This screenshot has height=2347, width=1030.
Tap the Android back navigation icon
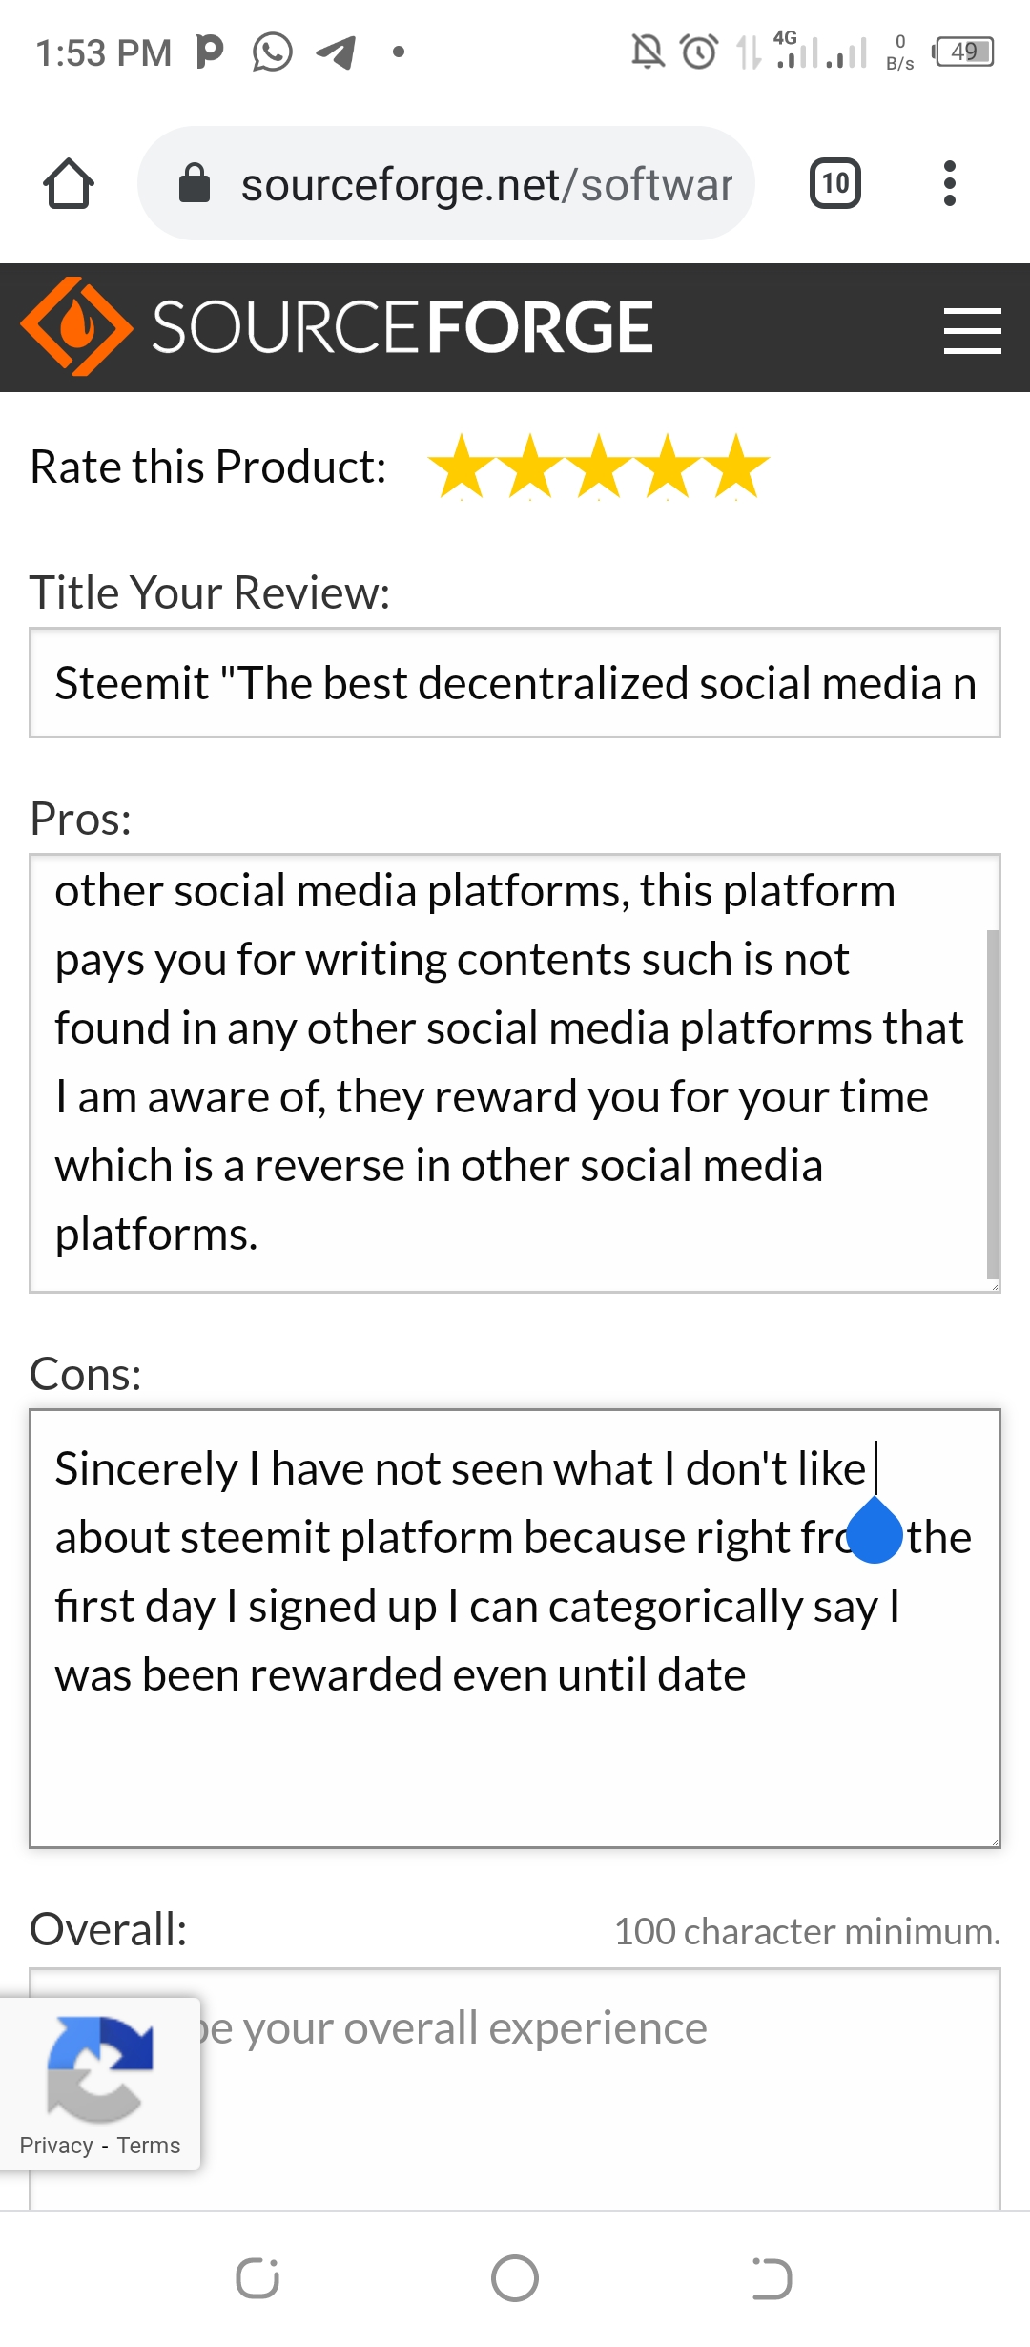click(x=772, y=2278)
